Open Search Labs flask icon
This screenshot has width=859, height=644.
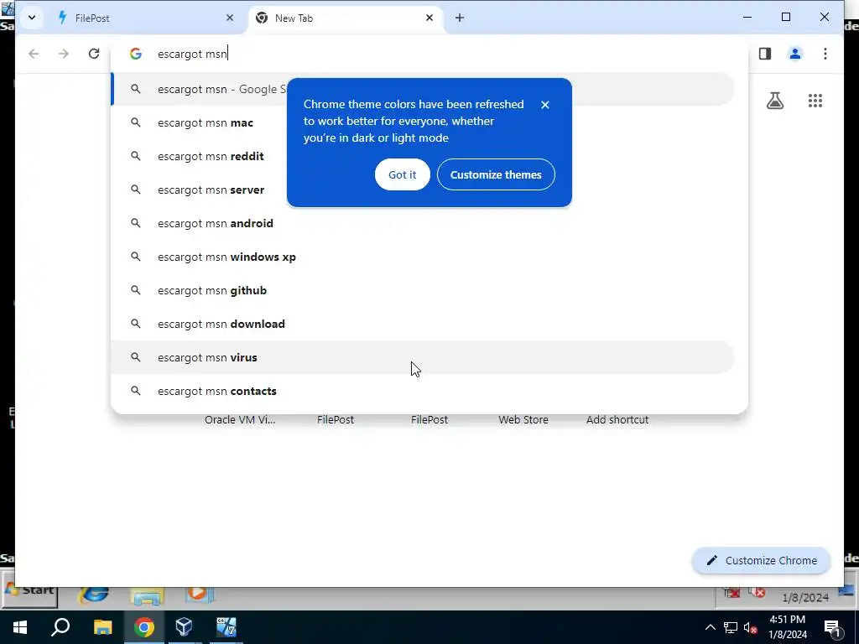pyautogui.click(x=775, y=101)
